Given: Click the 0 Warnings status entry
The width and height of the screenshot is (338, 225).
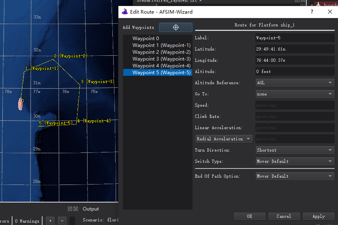Looking at the screenshot, I should (27, 221).
